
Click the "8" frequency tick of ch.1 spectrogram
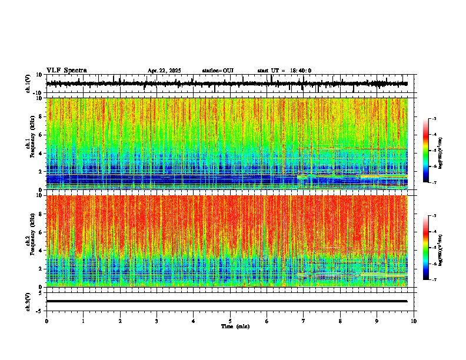click(x=41, y=116)
